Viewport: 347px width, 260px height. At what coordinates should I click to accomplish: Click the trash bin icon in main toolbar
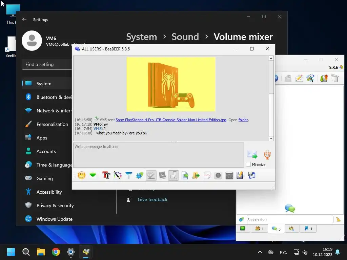(x=335, y=78)
